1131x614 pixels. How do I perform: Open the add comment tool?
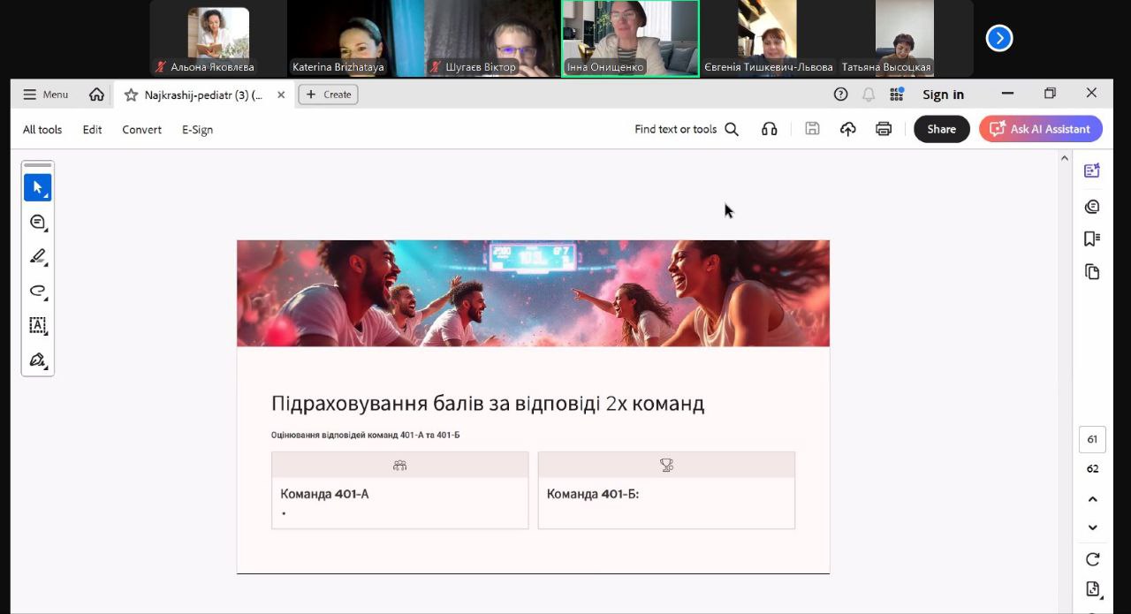click(37, 223)
